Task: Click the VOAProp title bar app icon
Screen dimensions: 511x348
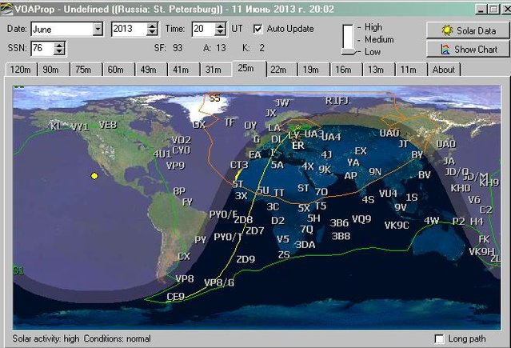Action: pos(7,9)
